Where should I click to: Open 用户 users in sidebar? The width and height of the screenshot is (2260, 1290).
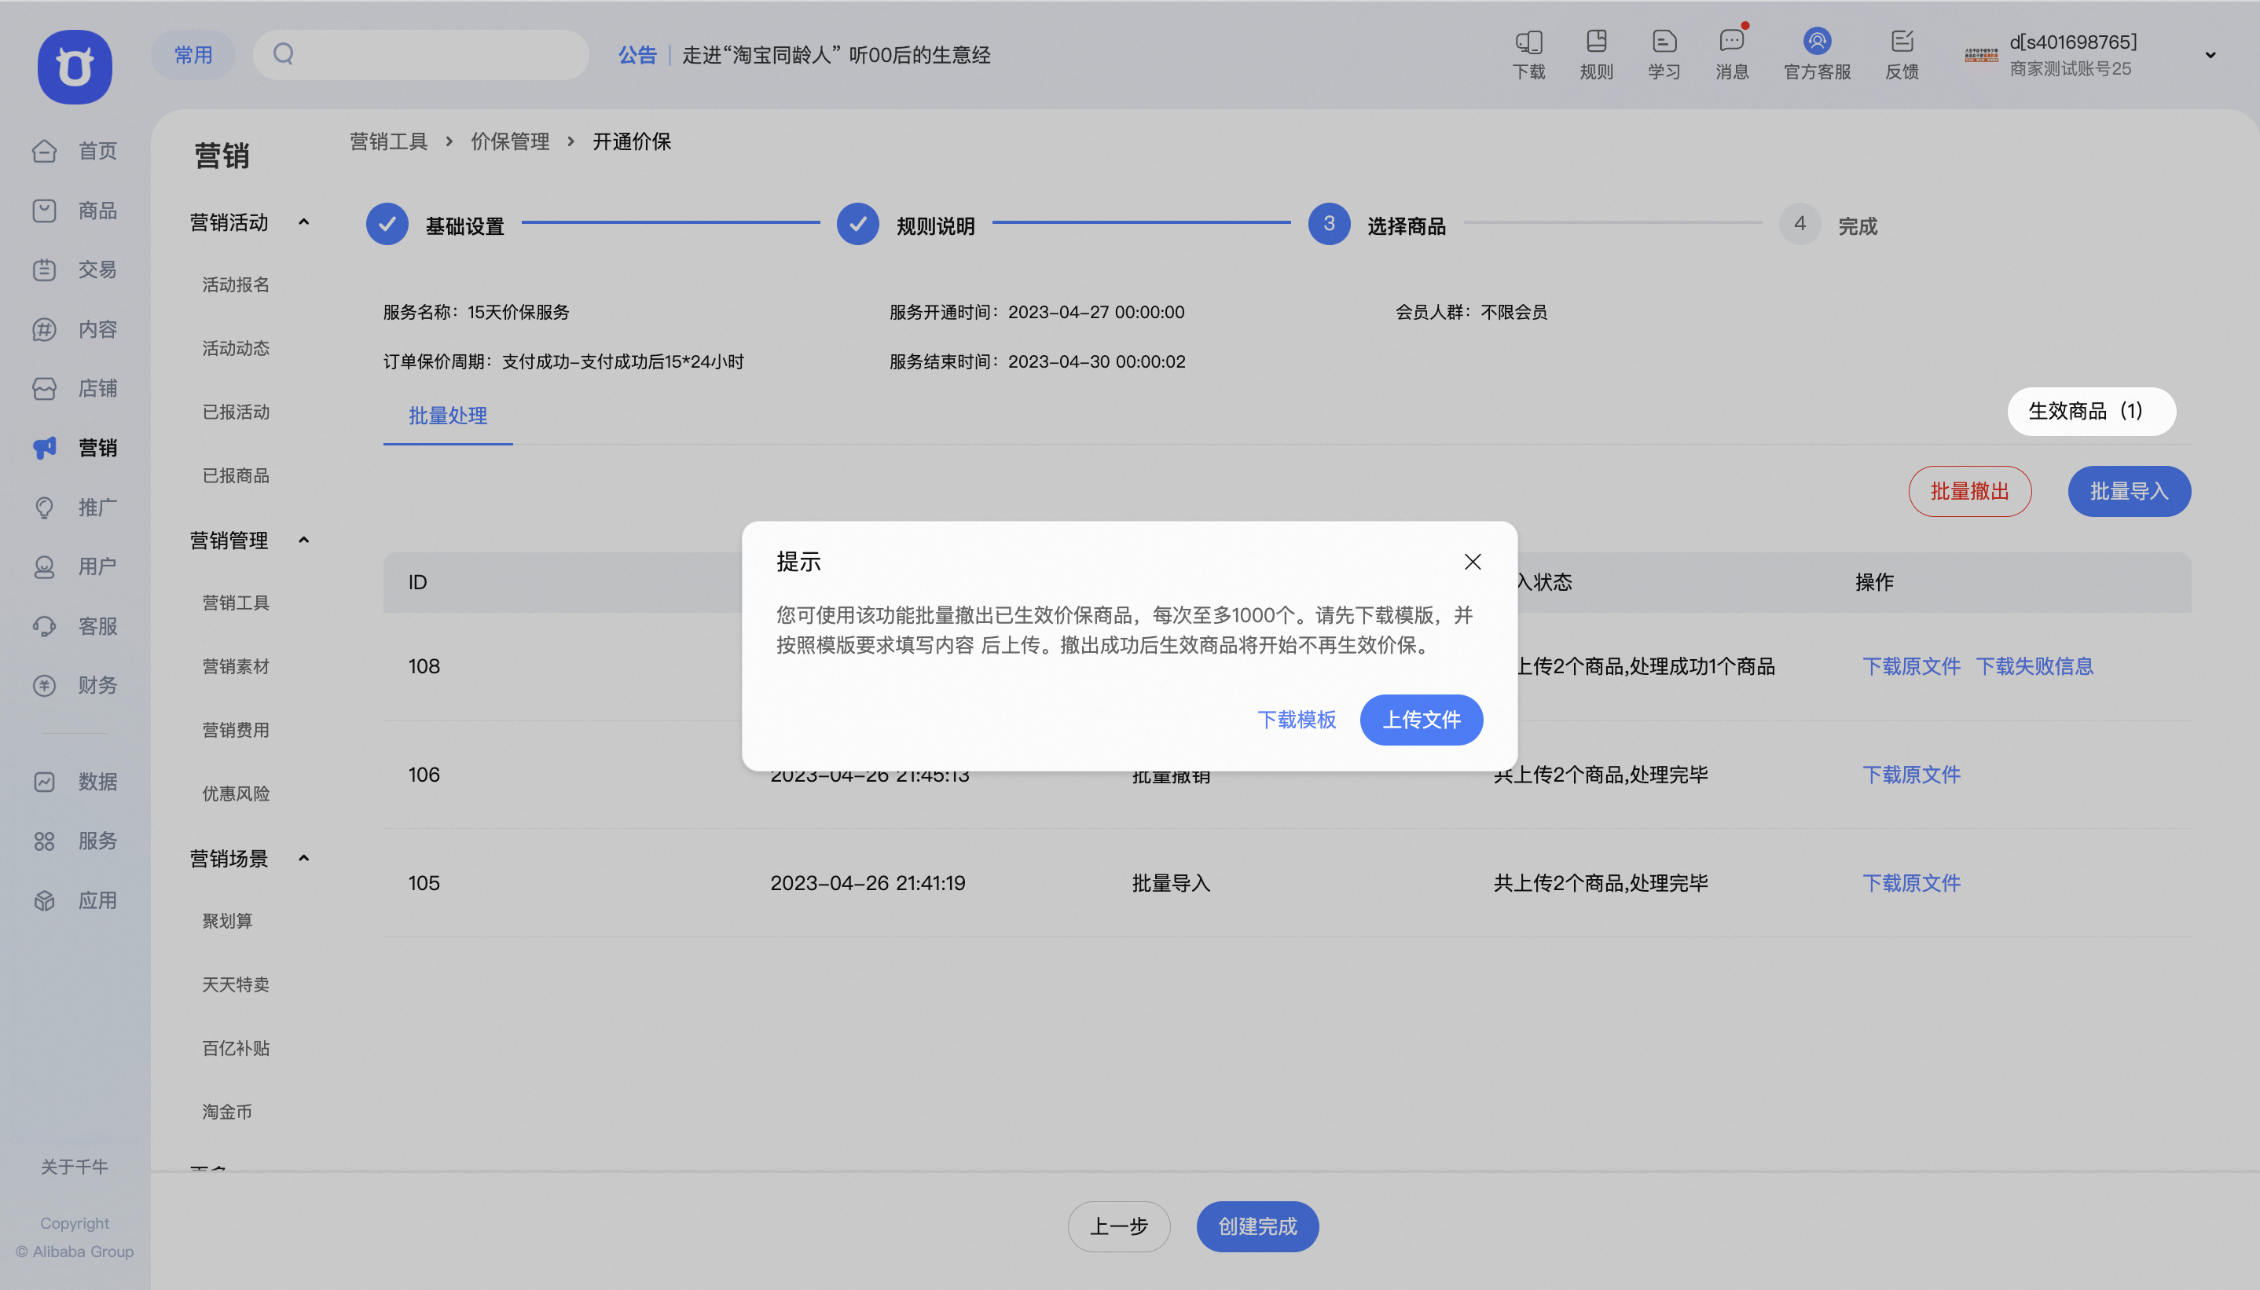pyautogui.click(x=75, y=566)
